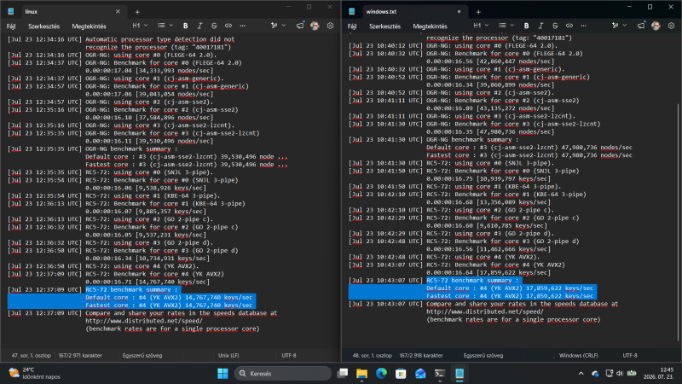Click UTF-8 encoding in the linux window

[x=289, y=355]
